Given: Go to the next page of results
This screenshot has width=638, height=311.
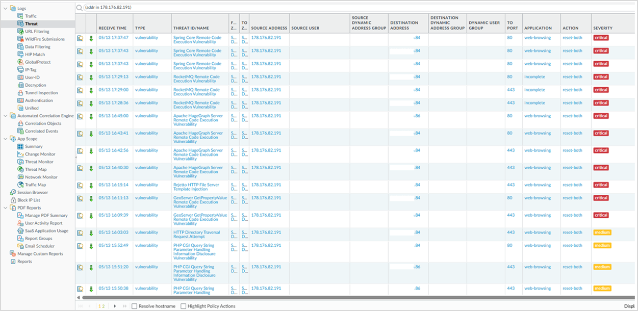Looking at the screenshot, I should [114, 306].
